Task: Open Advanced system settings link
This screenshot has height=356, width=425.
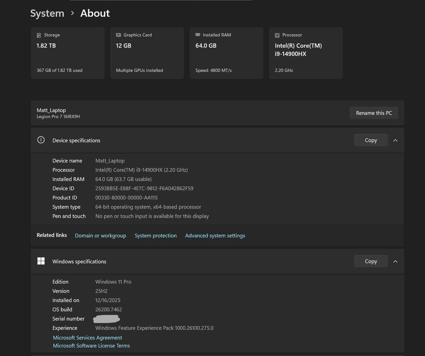Action: [x=215, y=236]
